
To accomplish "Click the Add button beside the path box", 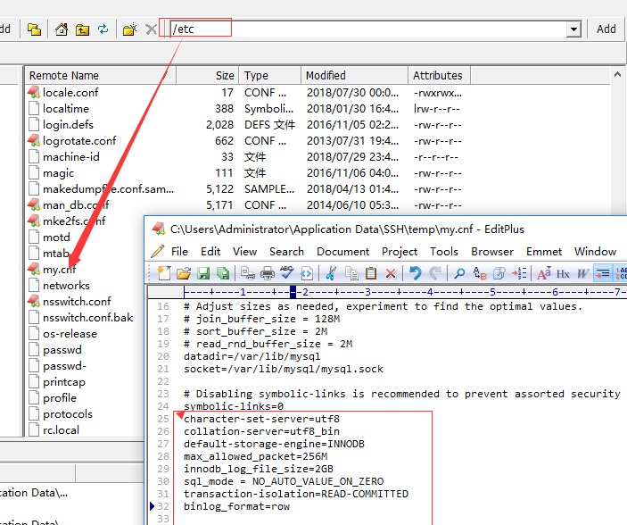I will 606,29.
